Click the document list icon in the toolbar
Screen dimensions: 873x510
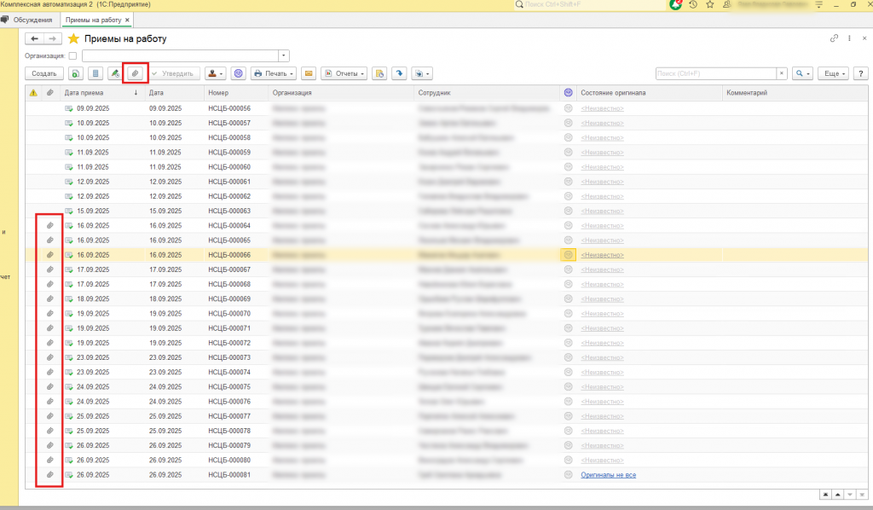95,73
